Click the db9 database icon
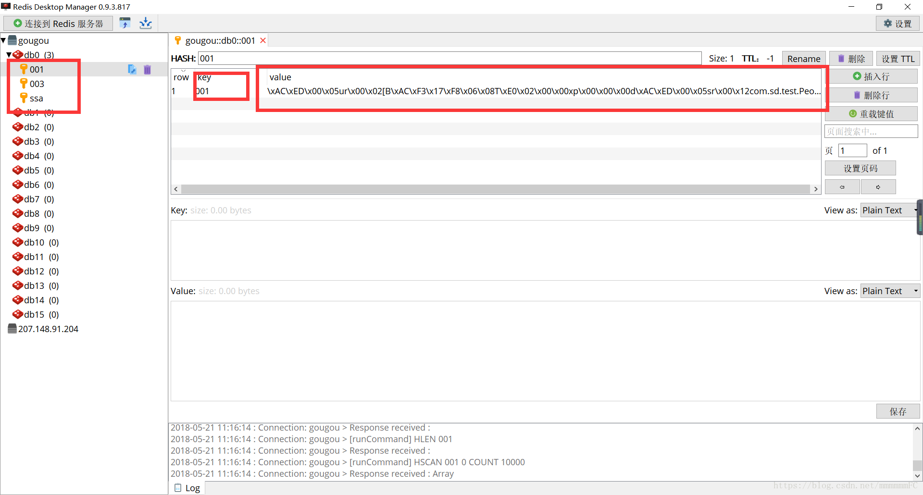The width and height of the screenshot is (923, 495). pyautogui.click(x=18, y=228)
